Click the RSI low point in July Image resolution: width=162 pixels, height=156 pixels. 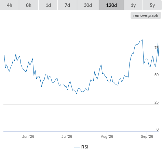pyautogui.click(x=77, y=94)
